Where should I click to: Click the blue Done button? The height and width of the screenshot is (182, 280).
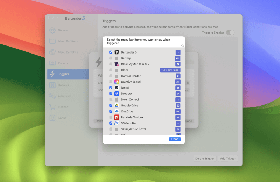point(175,139)
